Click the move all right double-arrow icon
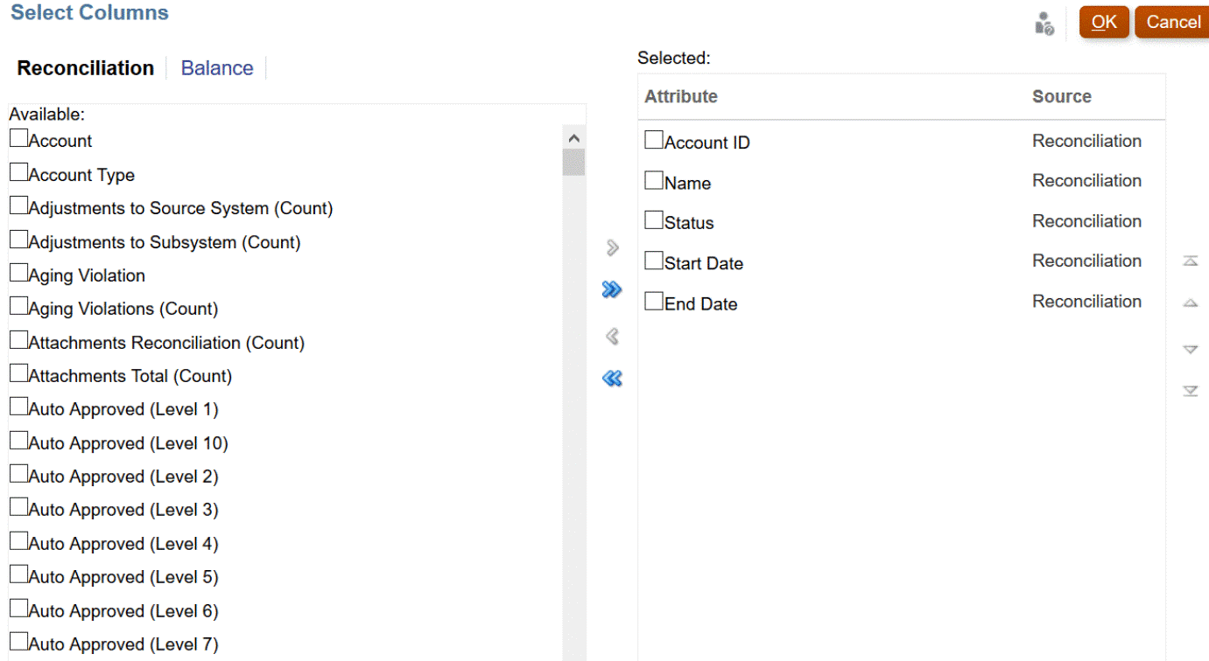 click(x=612, y=290)
